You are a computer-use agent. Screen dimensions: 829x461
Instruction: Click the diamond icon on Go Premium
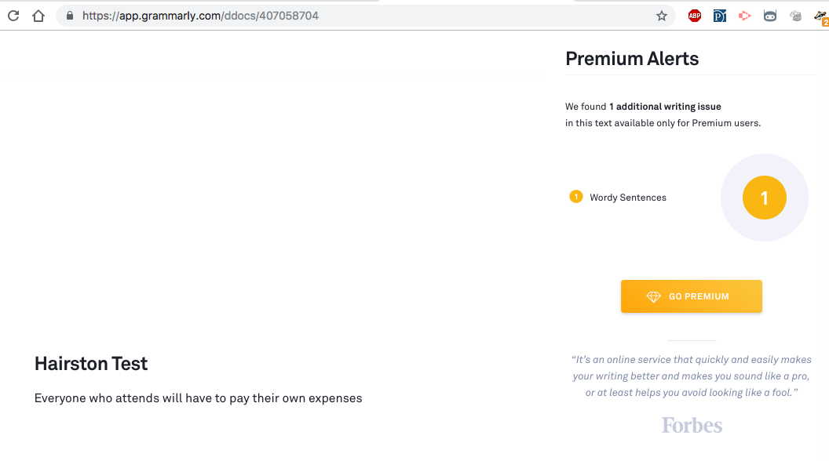pyautogui.click(x=653, y=297)
